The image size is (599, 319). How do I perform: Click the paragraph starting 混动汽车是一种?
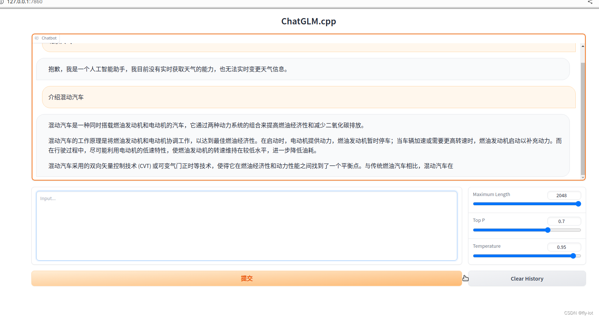(207, 126)
